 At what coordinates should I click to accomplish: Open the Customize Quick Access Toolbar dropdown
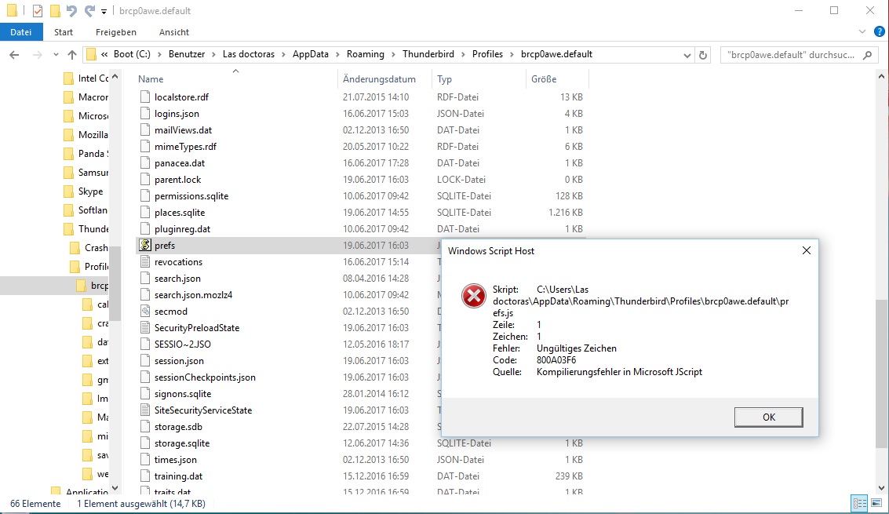(x=104, y=12)
